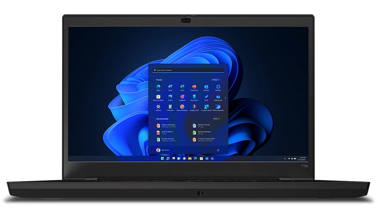Expand the All apps list
378x212 pixels.
click(216, 80)
